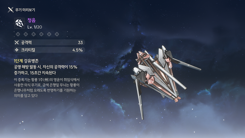Select the first rank diamond
This screenshot has width=245, height=138.
coord(18,34)
